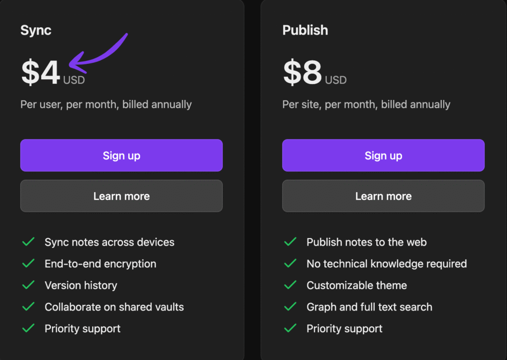Click checkmark beside Priority support in Publish plan
This screenshot has width=507, height=360.
click(290, 328)
